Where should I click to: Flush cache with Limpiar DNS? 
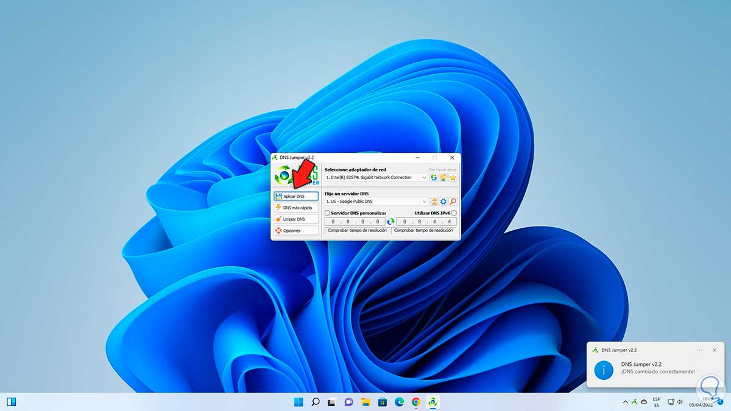coord(295,219)
